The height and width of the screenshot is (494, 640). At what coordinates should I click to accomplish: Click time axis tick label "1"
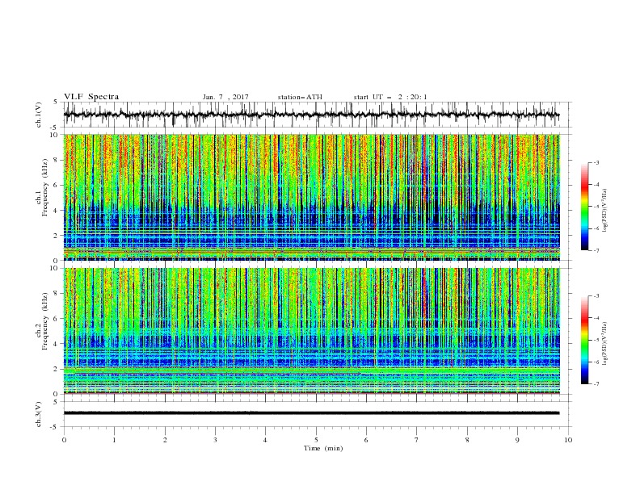click(114, 440)
